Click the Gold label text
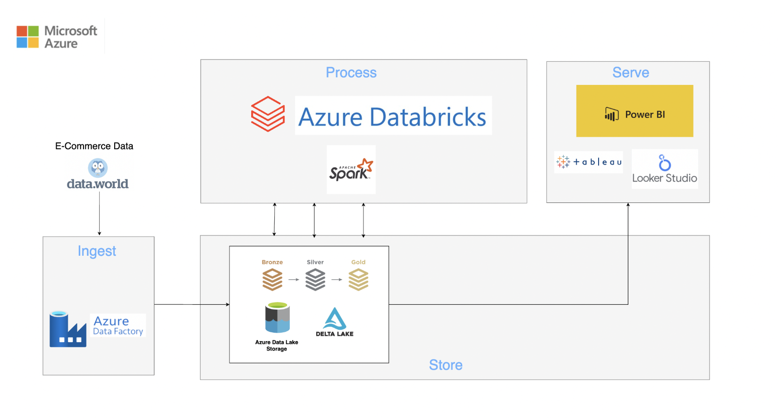Image resolution: width=778 pixels, height=419 pixels. [x=358, y=262]
